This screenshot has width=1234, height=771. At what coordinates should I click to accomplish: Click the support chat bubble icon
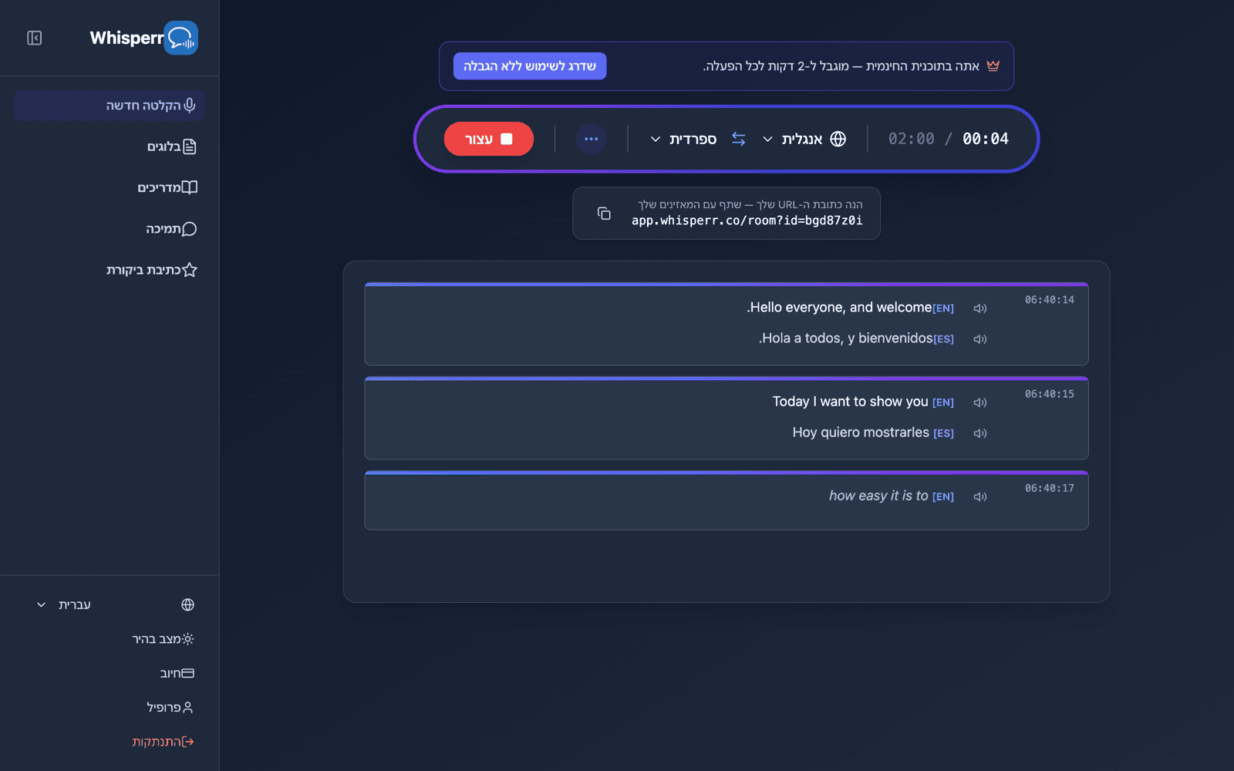[x=190, y=229]
